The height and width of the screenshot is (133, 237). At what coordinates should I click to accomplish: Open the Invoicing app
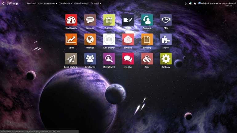147,39
